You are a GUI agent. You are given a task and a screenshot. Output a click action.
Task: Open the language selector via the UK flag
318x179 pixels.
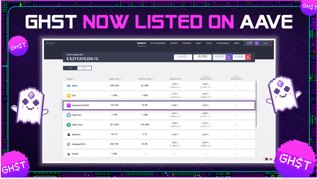pyautogui.click(x=271, y=159)
